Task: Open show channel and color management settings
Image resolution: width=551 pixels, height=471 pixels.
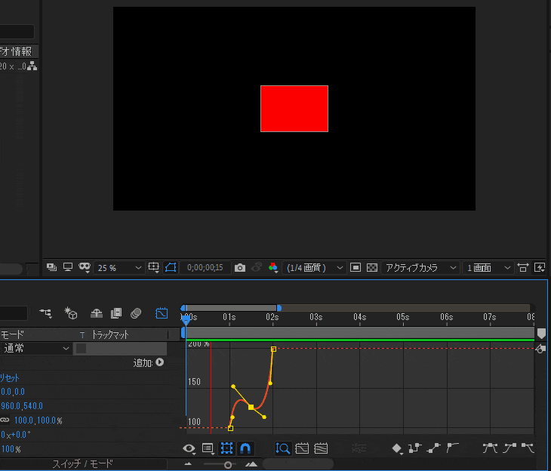Action: [x=273, y=267]
